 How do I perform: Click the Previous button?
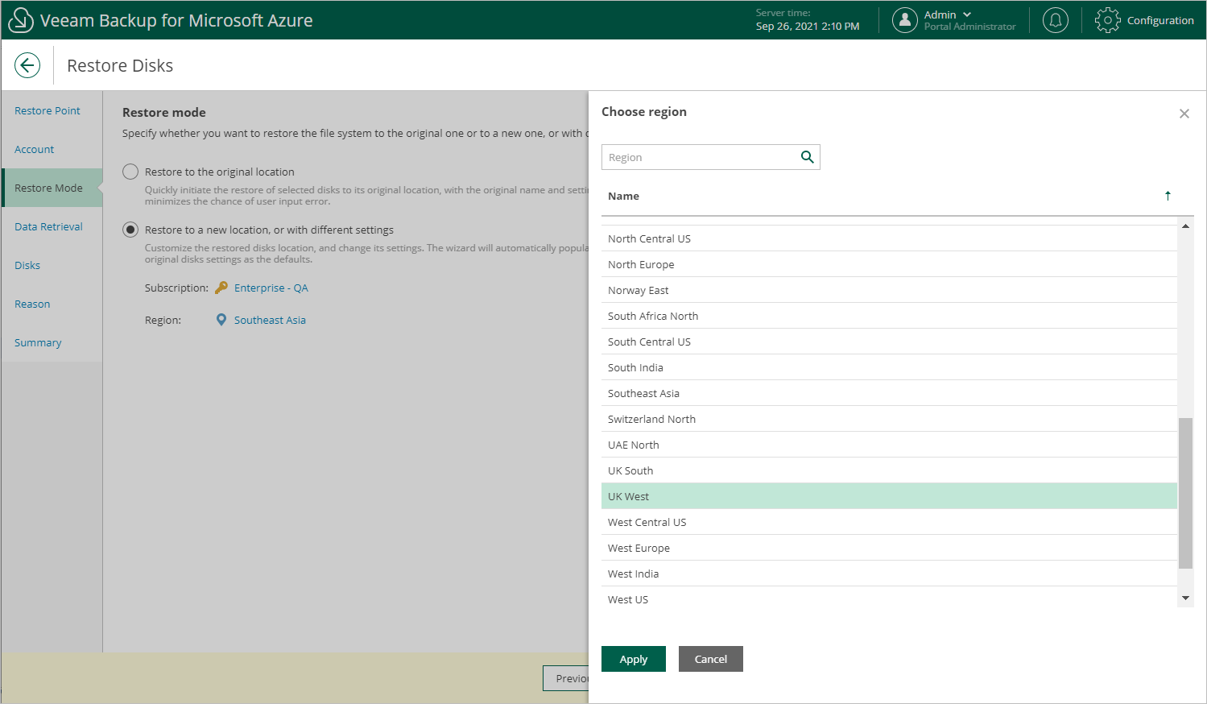click(566, 678)
